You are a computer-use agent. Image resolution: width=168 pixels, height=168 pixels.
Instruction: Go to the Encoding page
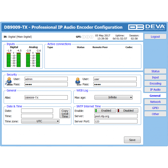155,83
